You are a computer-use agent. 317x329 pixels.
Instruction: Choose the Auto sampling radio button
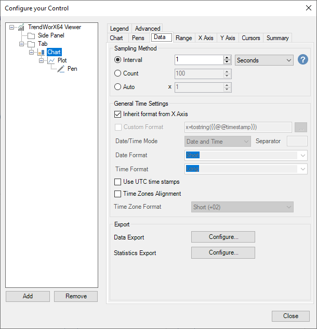118,87
